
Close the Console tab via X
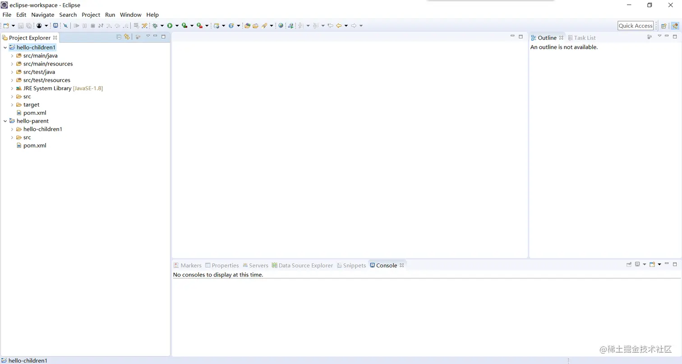402,265
